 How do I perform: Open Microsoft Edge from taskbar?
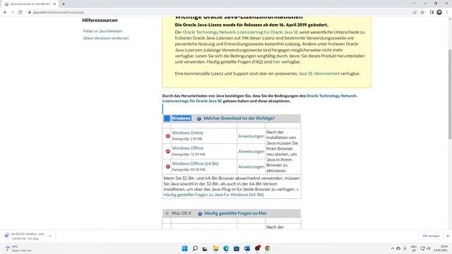tap(226, 248)
